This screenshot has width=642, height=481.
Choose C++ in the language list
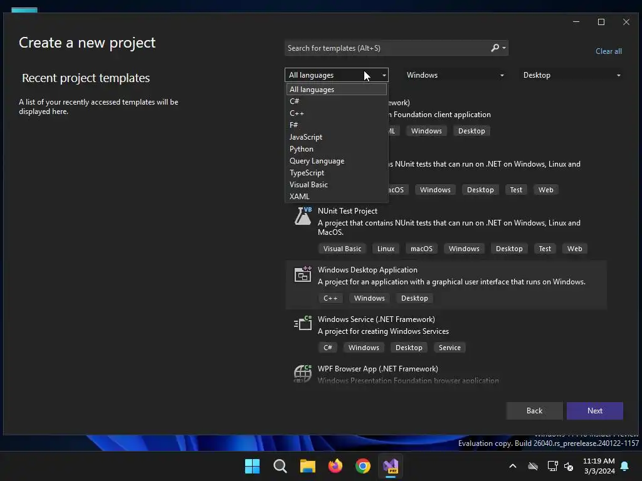(337, 113)
